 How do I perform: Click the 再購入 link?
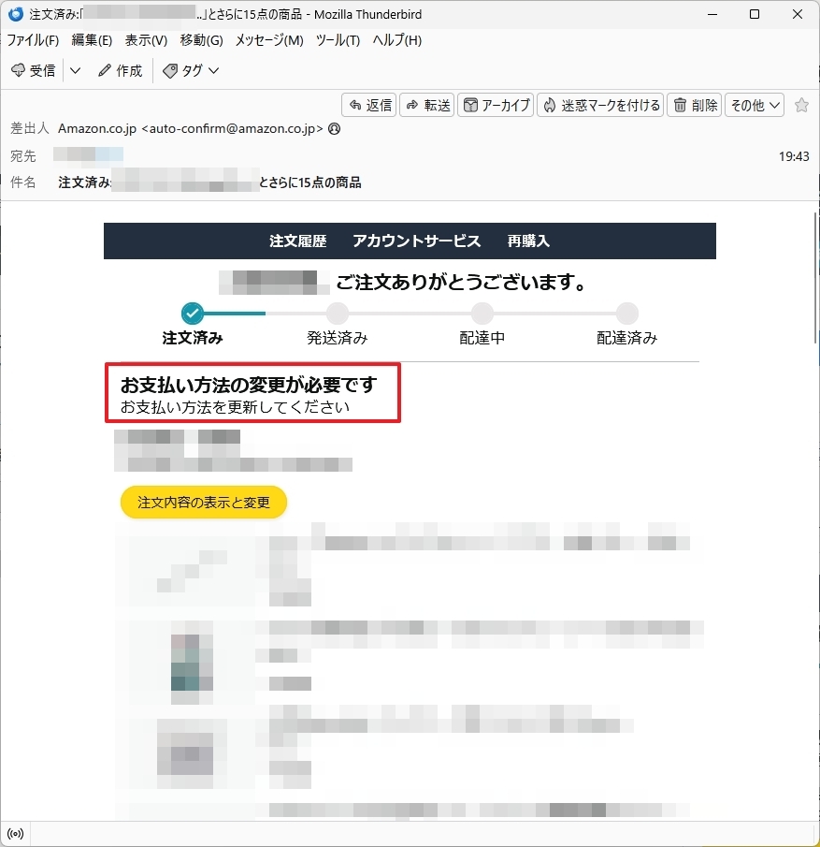coord(528,241)
